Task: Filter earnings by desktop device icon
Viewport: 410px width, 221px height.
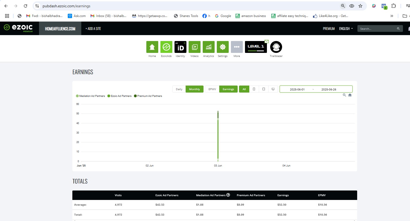Action: [273, 89]
